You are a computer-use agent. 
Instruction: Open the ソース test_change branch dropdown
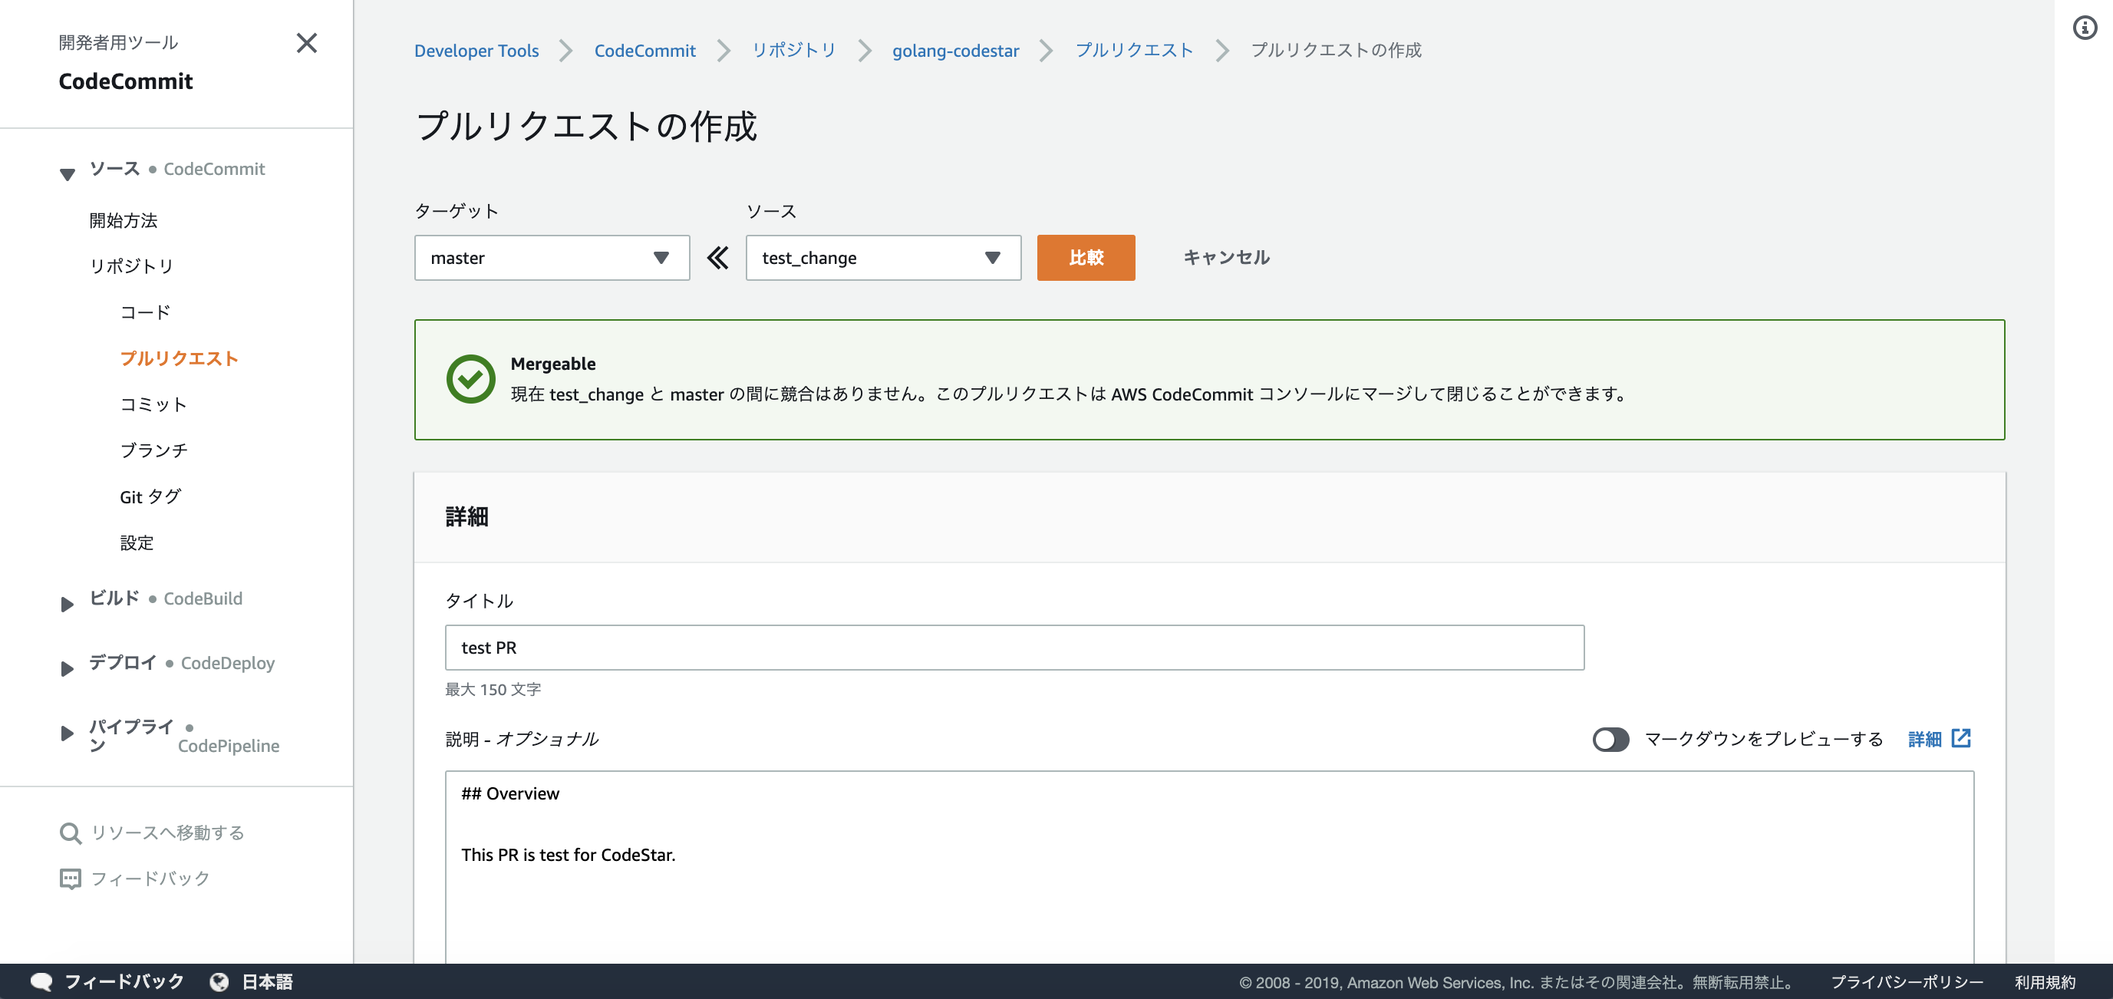(x=883, y=258)
